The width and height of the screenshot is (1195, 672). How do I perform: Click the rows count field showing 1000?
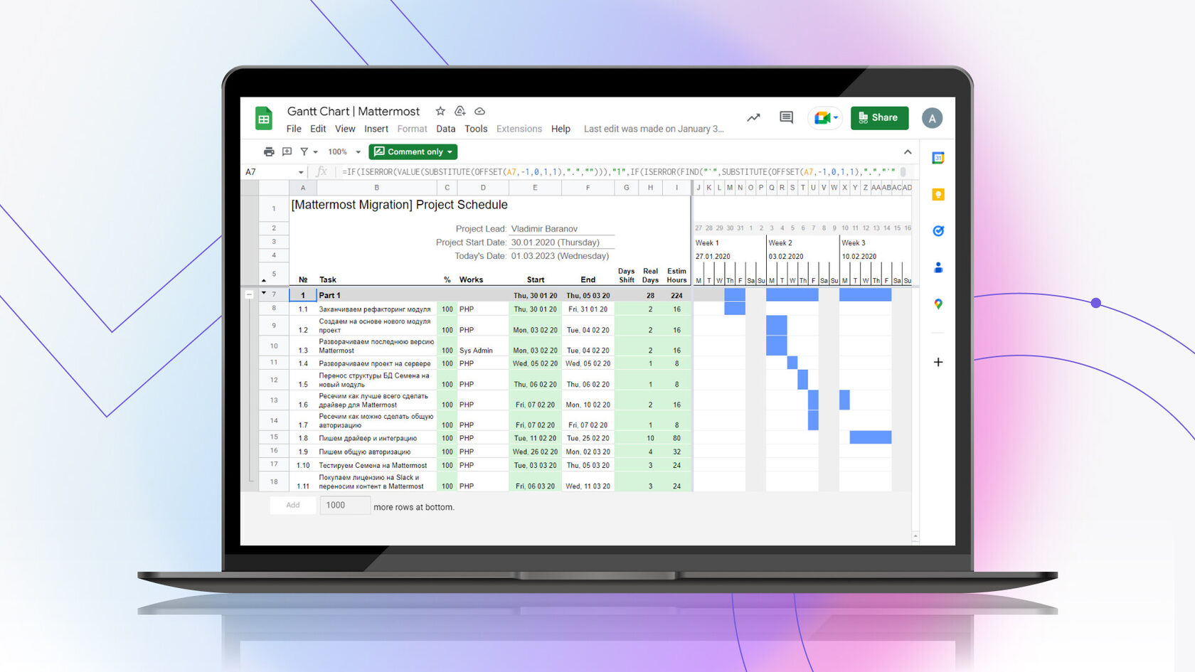[345, 505]
